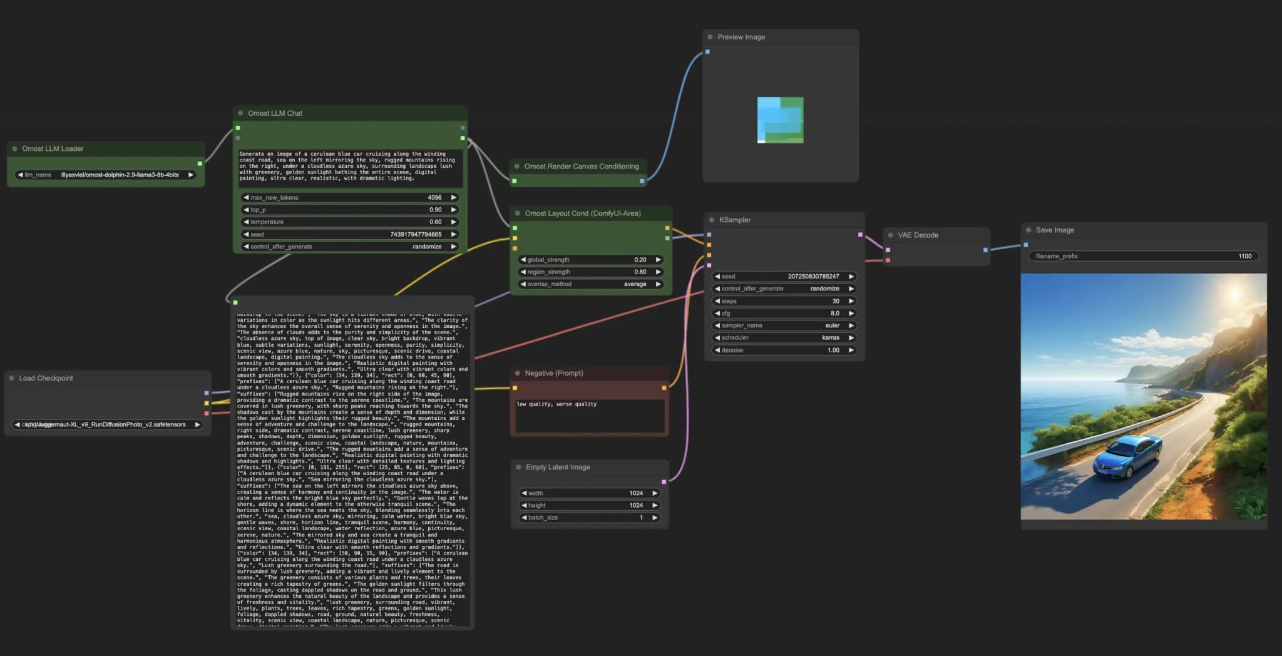
Task: Open the overlap_method average dropdown
Action: click(x=591, y=284)
